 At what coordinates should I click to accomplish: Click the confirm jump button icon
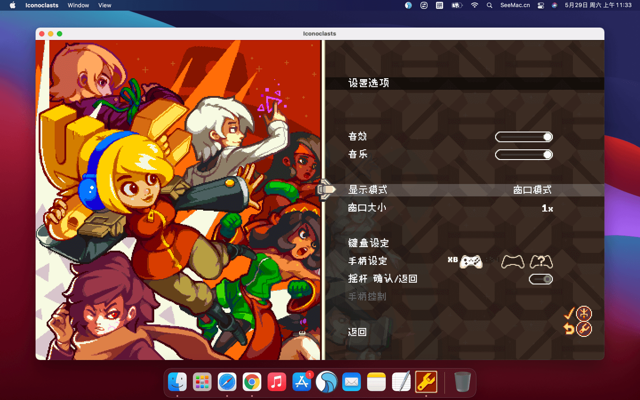point(584,313)
